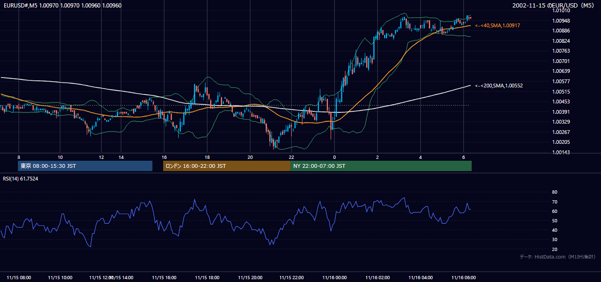The height and width of the screenshot is (282, 601).
Task: Click price axis value 1.00948
Action: (561, 21)
